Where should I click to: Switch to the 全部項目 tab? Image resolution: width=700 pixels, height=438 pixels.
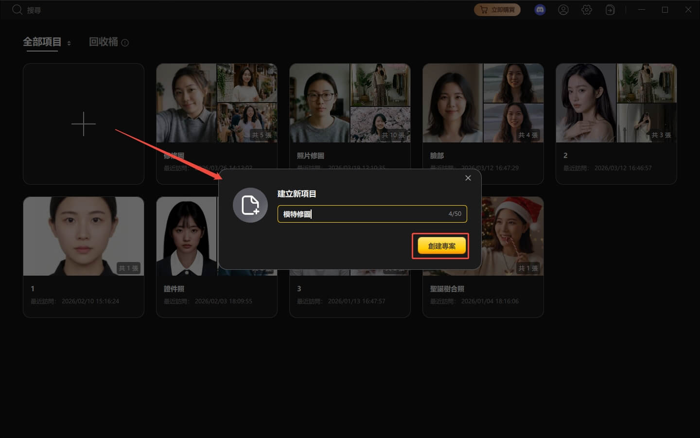[x=42, y=42]
